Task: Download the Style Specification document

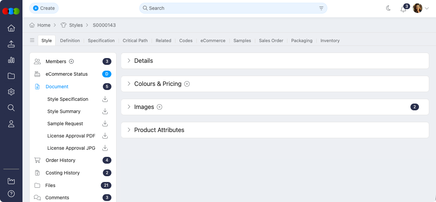Action: click(105, 99)
